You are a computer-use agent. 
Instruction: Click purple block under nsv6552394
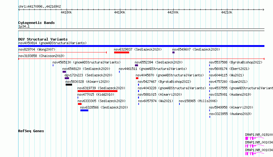[136, 65]
